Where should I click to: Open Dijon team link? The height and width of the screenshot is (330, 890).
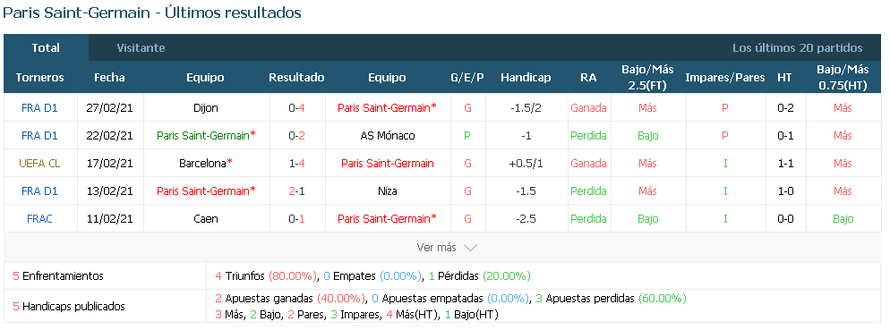[205, 107]
